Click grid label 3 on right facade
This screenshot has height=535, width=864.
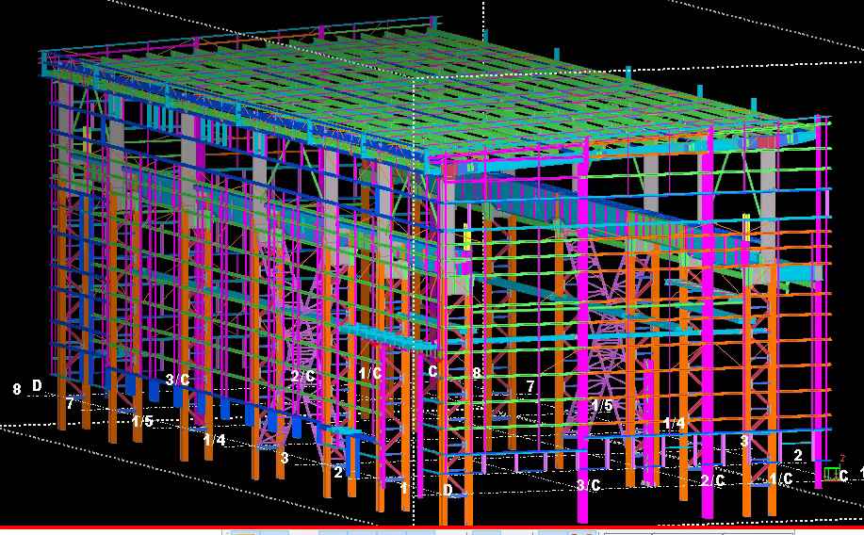(x=743, y=441)
